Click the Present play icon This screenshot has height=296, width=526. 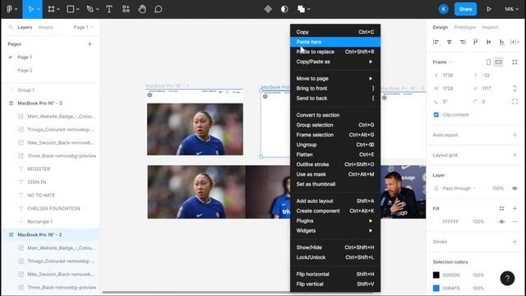489,9
